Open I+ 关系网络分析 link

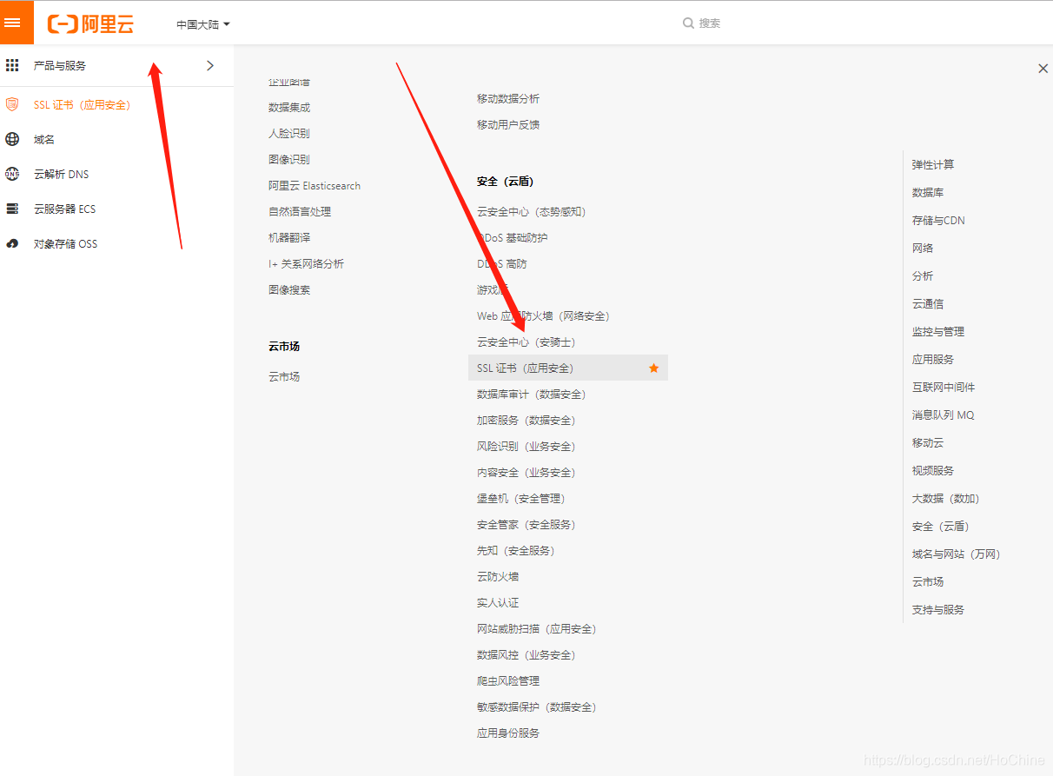306,264
